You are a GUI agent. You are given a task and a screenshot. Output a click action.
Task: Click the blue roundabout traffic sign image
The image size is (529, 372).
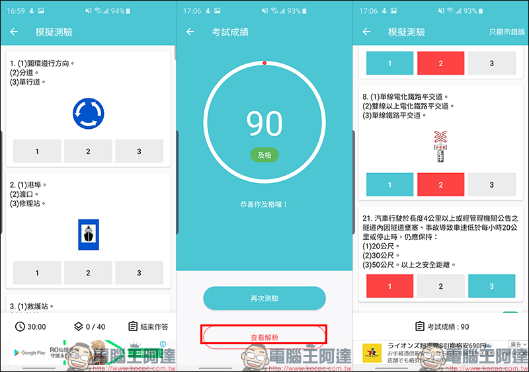click(x=89, y=114)
